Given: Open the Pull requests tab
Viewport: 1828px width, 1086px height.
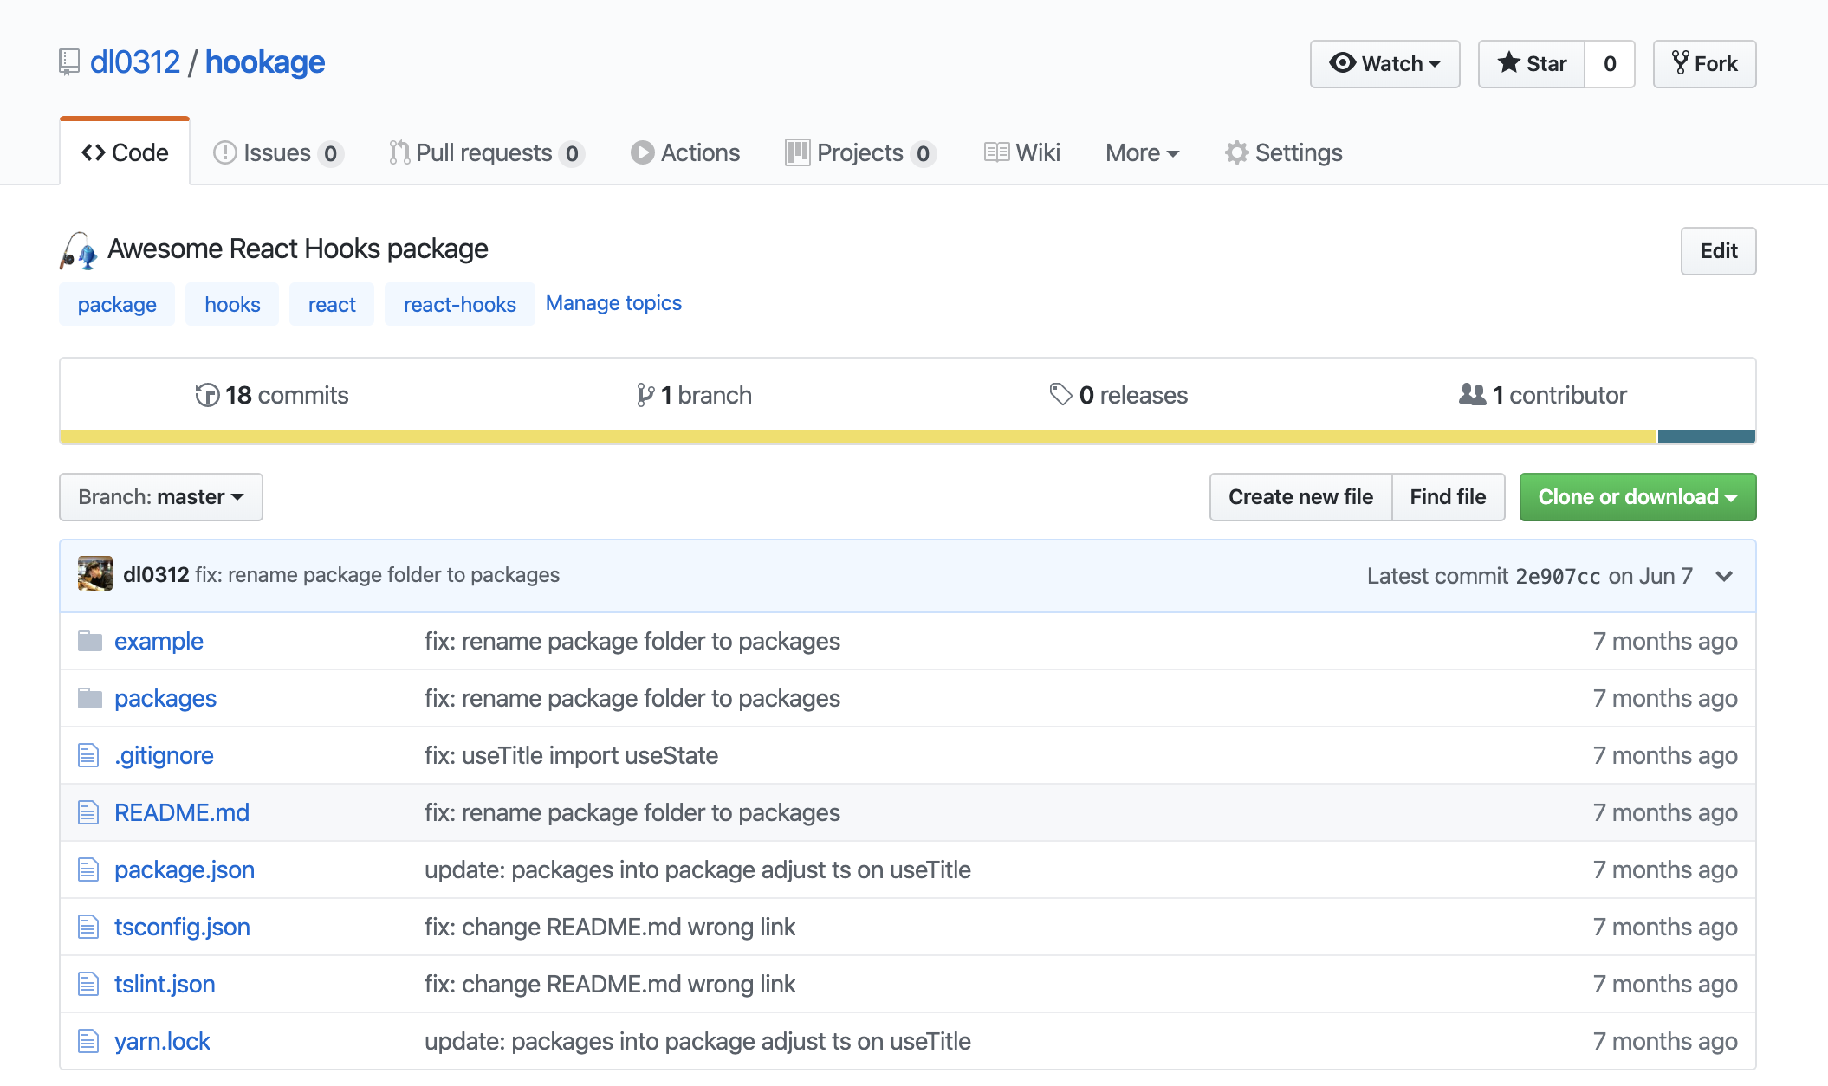Looking at the screenshot, I should point(485,153).
